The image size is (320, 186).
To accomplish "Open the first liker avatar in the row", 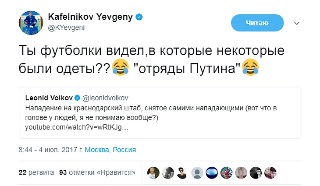I will click(x=152, y=172).
